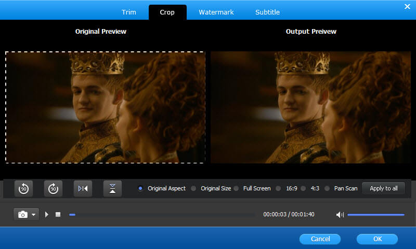Flip the video horizontally

[83, 189]
